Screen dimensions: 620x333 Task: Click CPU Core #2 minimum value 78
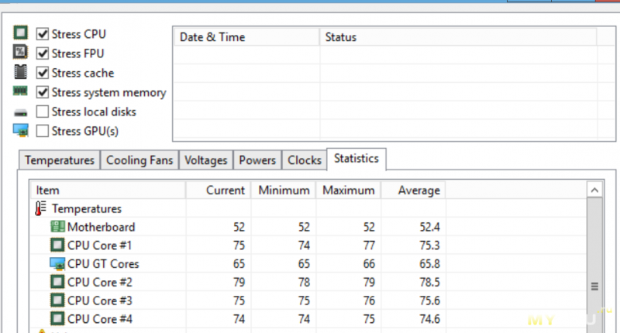[304, 282]
